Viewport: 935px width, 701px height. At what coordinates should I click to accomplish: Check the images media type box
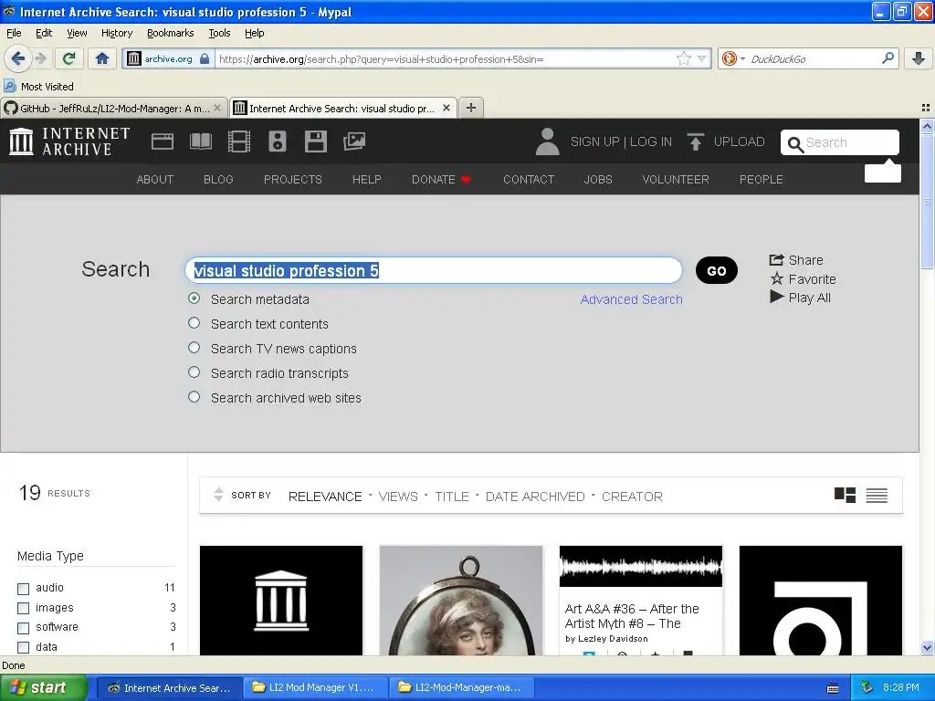point(23,608)
